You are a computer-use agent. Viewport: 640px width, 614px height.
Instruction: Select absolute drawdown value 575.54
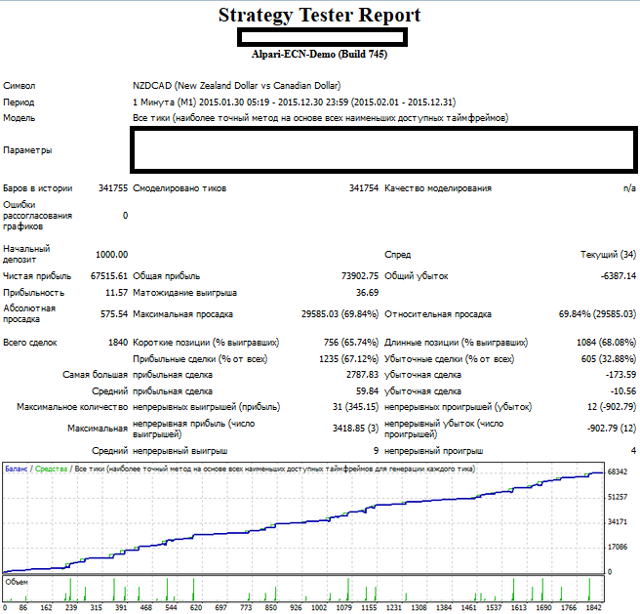tap(114, 314)
